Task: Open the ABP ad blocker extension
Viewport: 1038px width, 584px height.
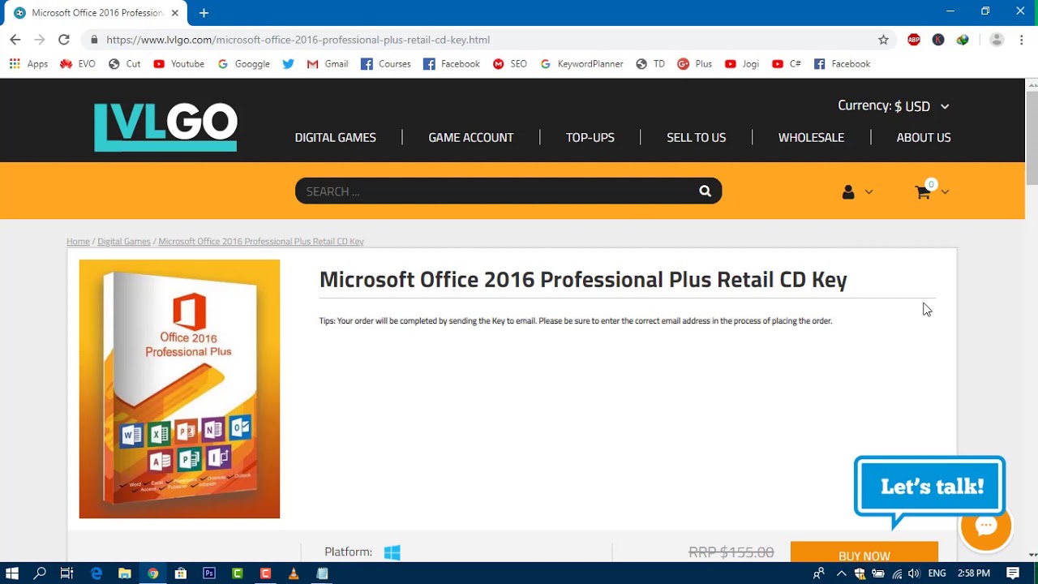Action: (x=914, y=40)
